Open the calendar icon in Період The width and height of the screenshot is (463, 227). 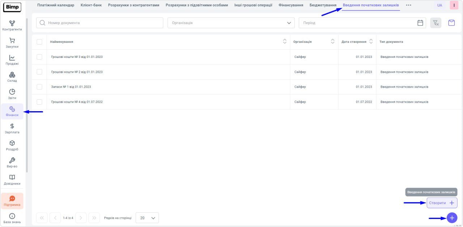420,23
